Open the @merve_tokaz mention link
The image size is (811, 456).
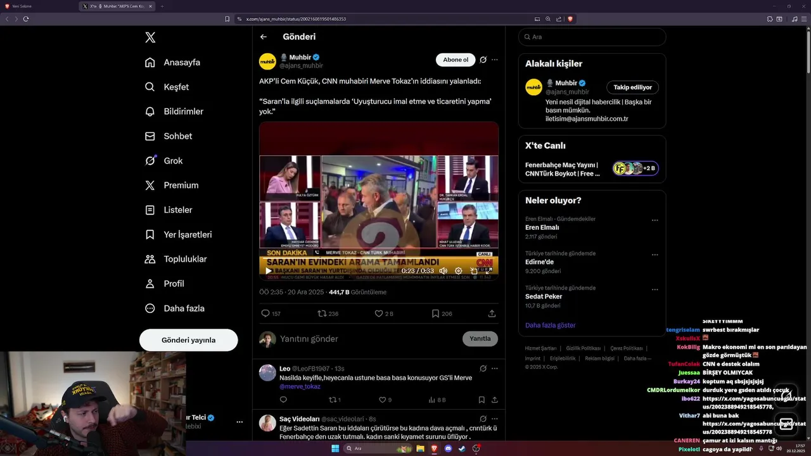tap(300, 386)
